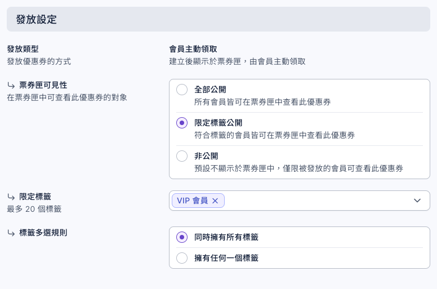The width and height of the screenshot is (437, 289).
Task: Click the 限定標籤 field label
Action: 35,197
